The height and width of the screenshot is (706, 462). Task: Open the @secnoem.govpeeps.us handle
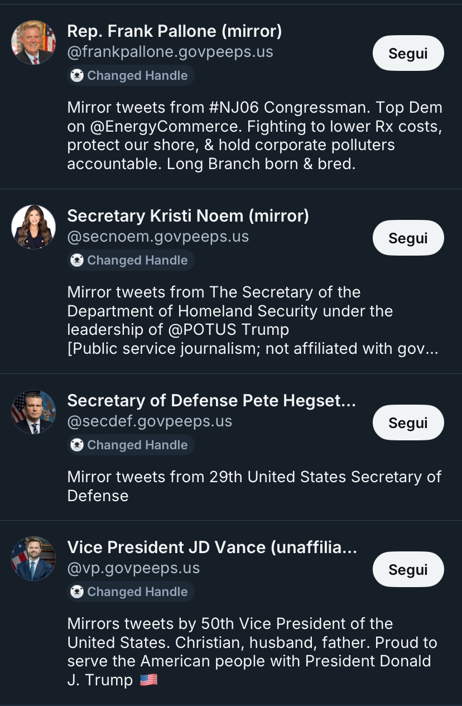[x=158, y=237]
